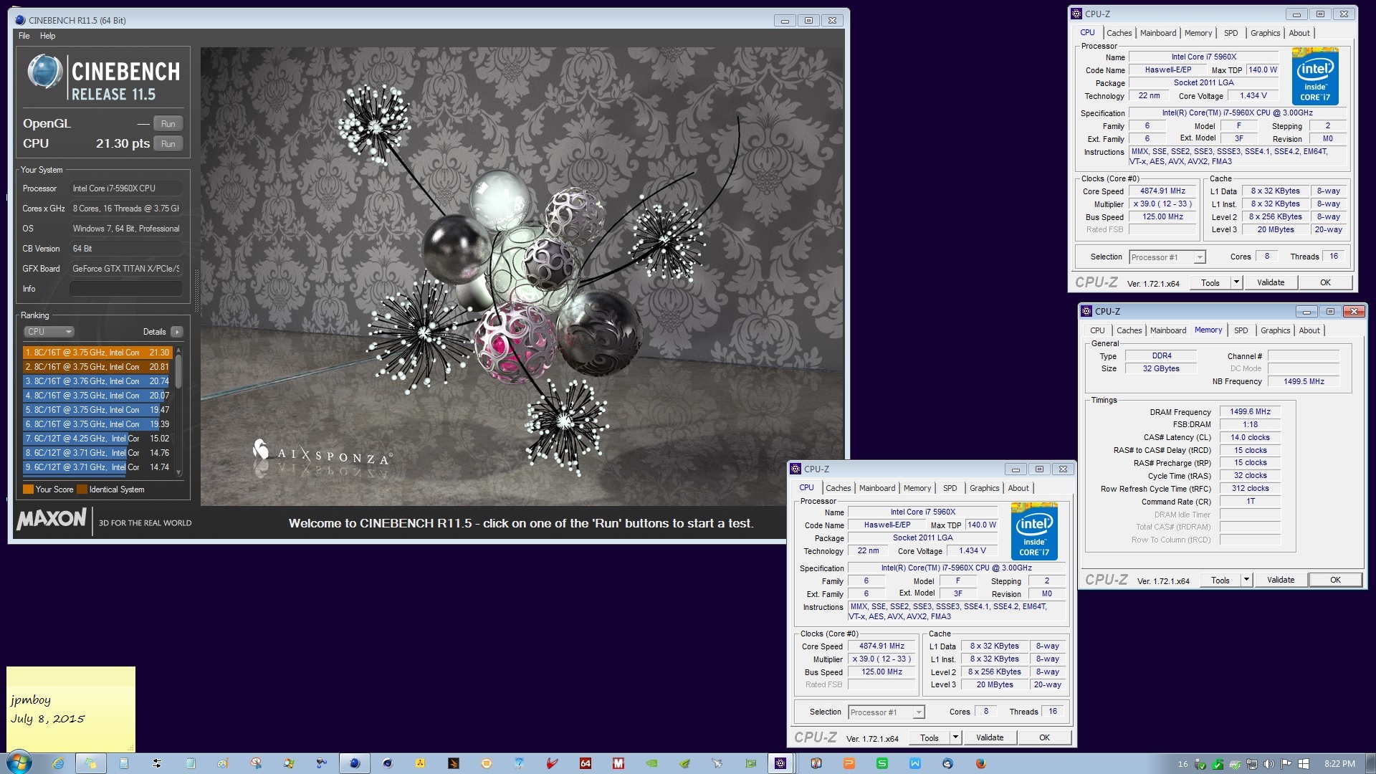This screenshot has height=774, width=1376.
Task: Click the Show Desktop button at taskbar edge
Action: click(x=1370, y=763)
